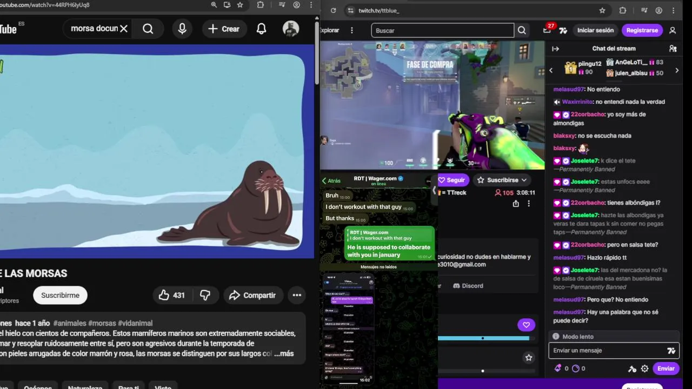The height and width of the screenshot is (389, 692).
Task: Open Chrome menu in the YouTube window
Action: (x=311, y=5)
